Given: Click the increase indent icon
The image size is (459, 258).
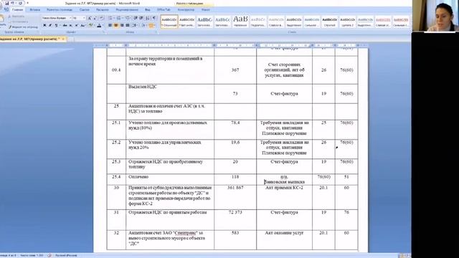Looking at the screenshot, I should click(x=141, y=18).
